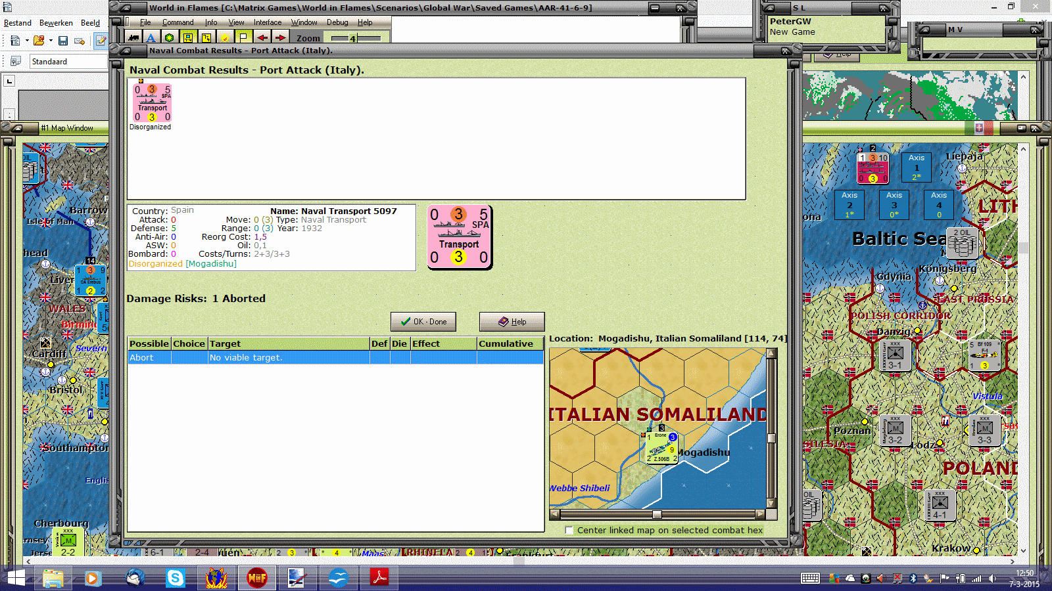Open the Info menu

(211, 22)
